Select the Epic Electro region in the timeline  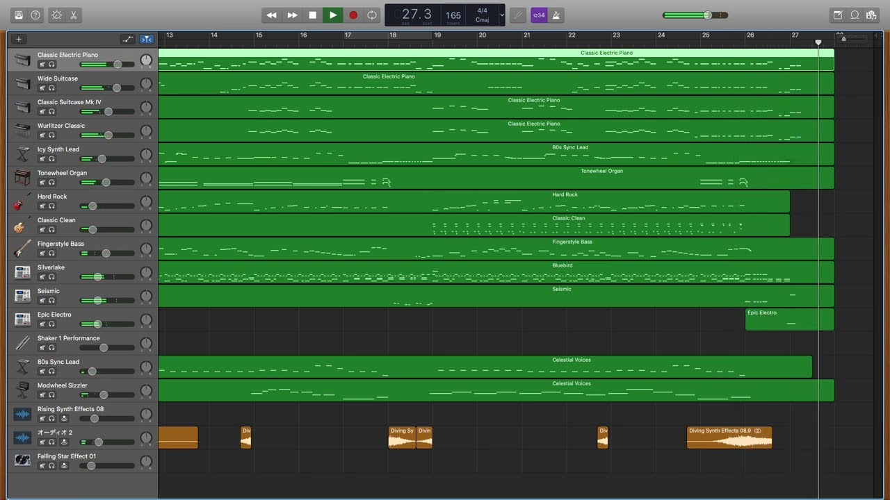click(789, 319)
